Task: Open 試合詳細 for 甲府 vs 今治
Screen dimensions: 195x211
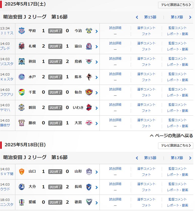Action: [x=115, y=28]
